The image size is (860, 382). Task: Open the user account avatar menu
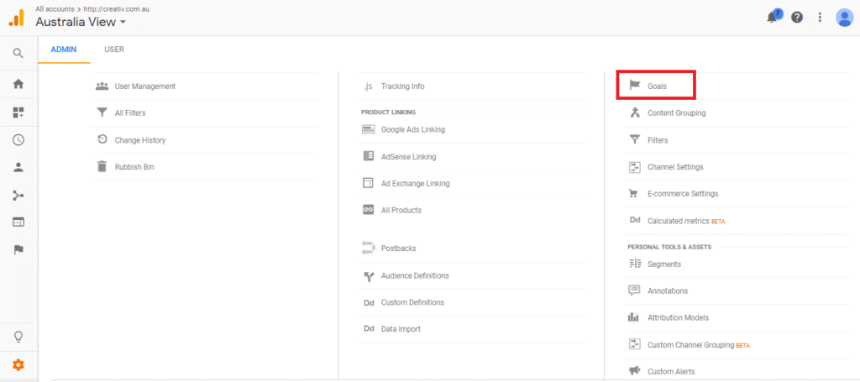click(x=844, y=18)
